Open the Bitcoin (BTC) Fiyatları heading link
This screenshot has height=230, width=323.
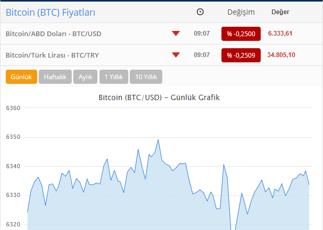tap(50, 13)
